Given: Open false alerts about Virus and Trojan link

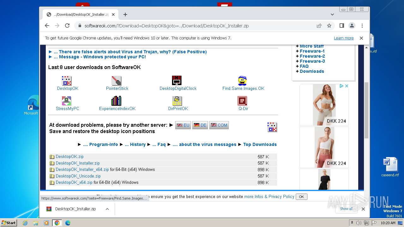Looking at the screenshot, I should click(130, 52).
